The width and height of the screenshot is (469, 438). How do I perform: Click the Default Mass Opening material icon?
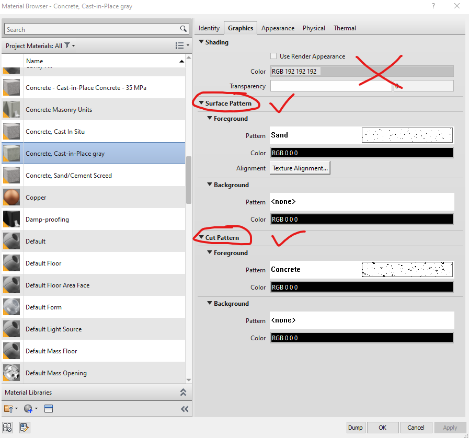[12, 373]
